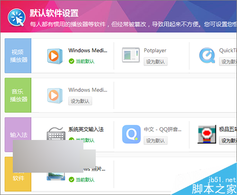
Task: Set QuickTime as default video player
Action: pos(228,62)
